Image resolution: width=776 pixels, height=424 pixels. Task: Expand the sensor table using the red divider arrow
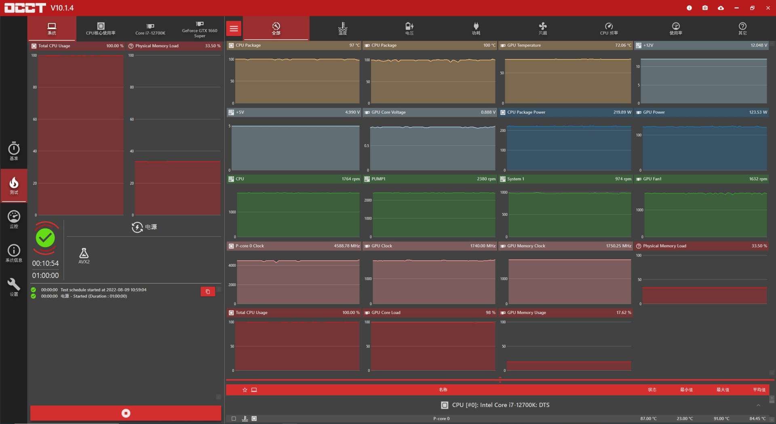pyautogui.click(x=500, y=379)
